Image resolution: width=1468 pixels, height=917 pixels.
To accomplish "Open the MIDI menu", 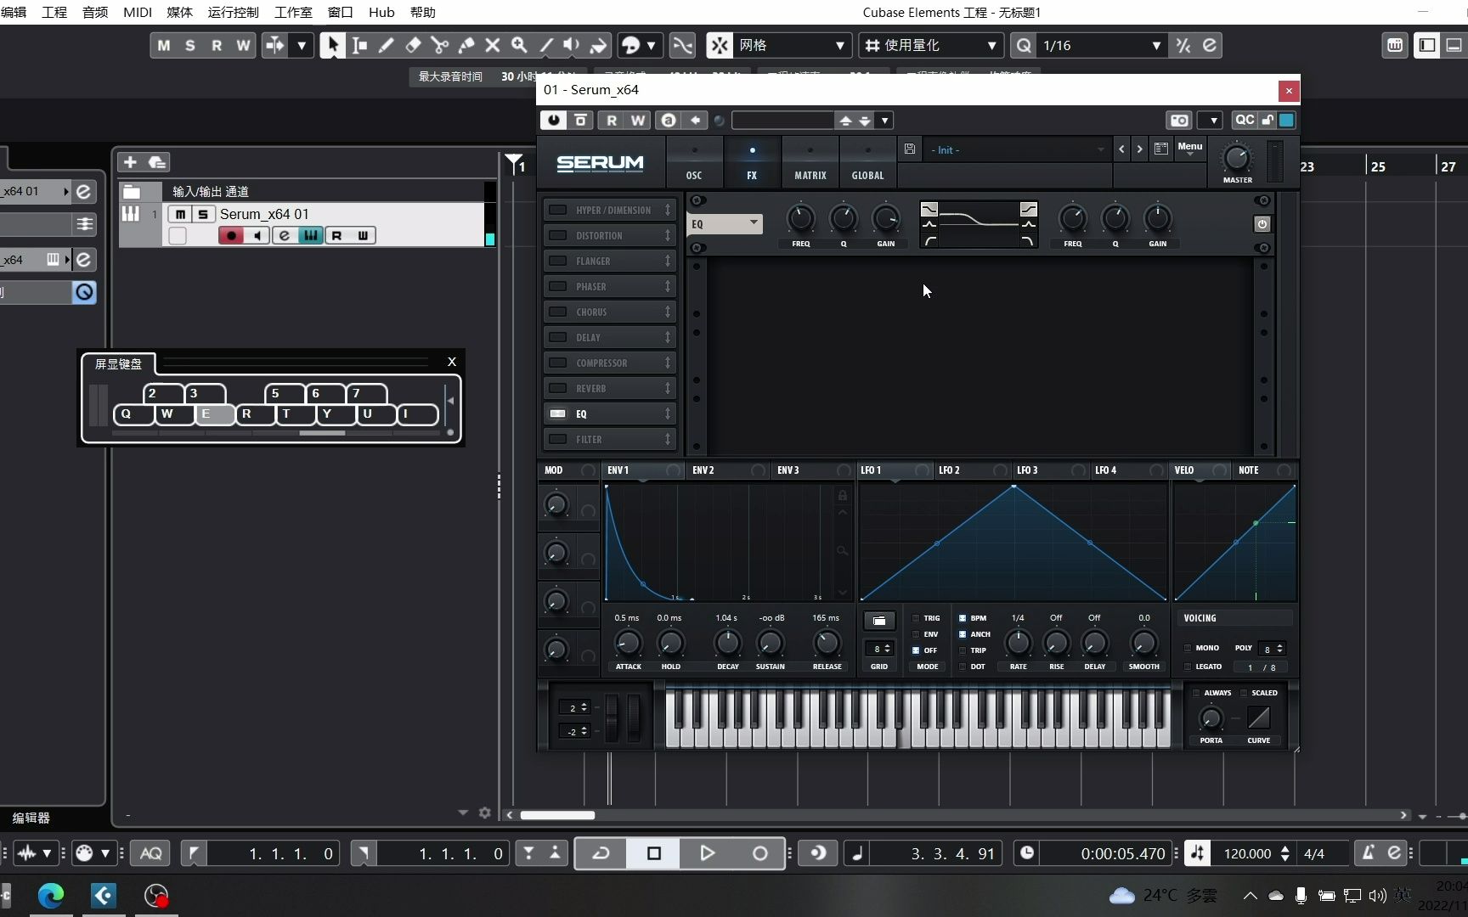I will point(138,12).
